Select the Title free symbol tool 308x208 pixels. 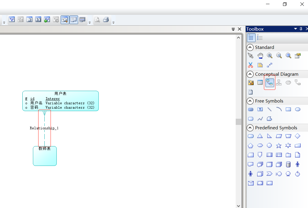[x=251, y=109]
